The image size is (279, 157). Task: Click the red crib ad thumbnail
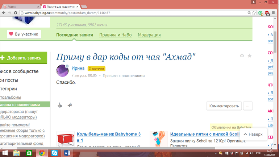65,139
